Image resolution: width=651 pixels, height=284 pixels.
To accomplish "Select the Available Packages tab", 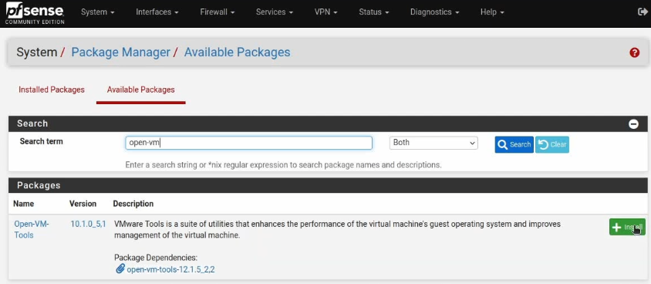I will (x=140, y=90).
